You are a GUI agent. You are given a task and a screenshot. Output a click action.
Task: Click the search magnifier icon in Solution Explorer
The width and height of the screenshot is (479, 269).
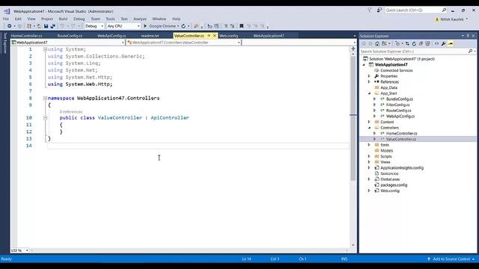pos(471,52)
